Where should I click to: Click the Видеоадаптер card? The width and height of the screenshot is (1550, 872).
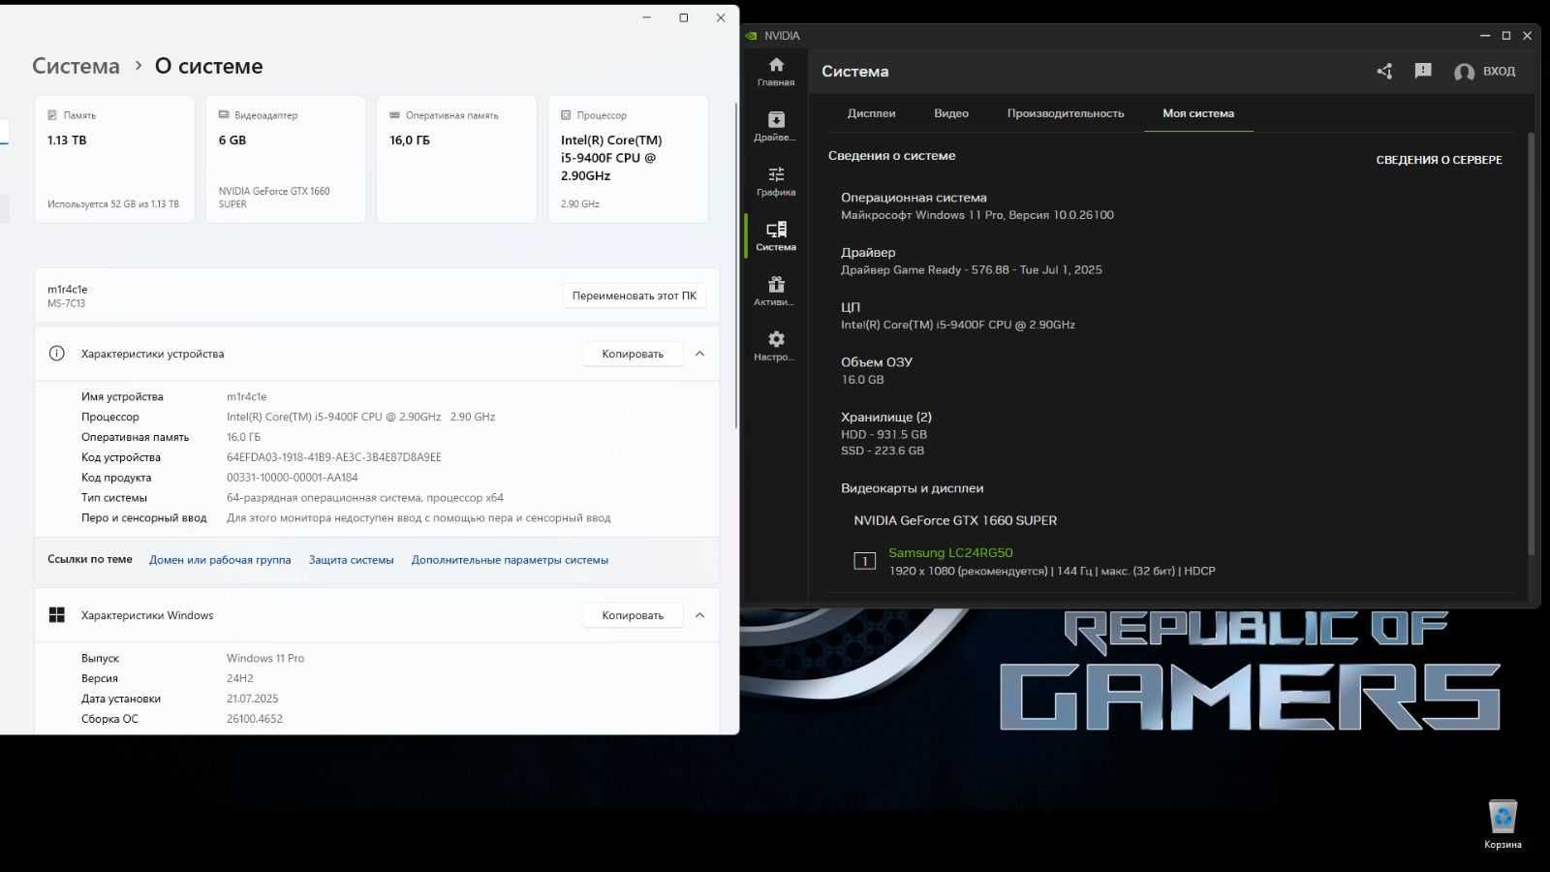286,159
